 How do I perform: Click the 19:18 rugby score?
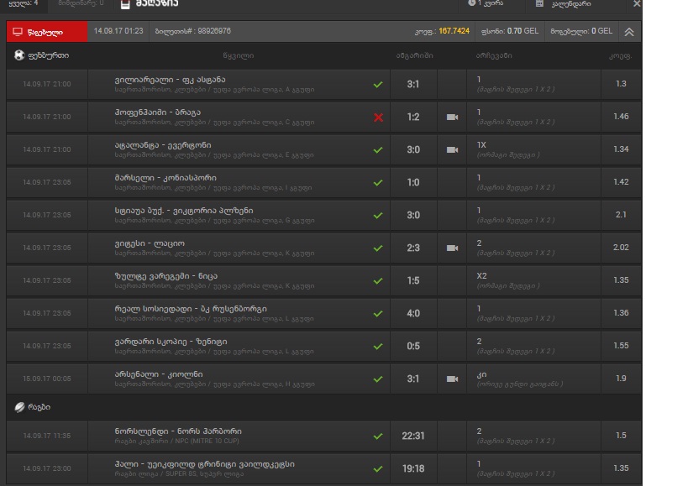[x=413, y=469]
